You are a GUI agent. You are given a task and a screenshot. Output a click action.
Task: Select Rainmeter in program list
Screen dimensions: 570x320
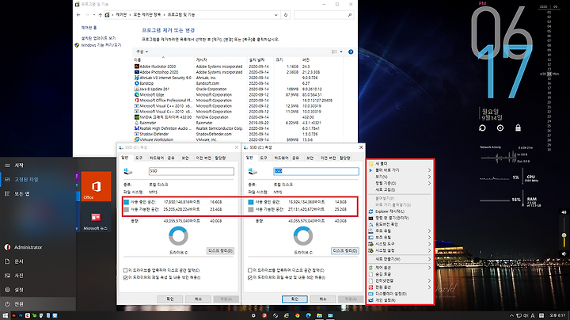(x=147, y=123)
